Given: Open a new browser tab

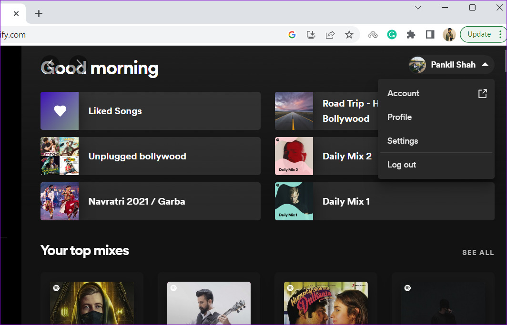Looking at the screenshot, I should click(39, 13).
